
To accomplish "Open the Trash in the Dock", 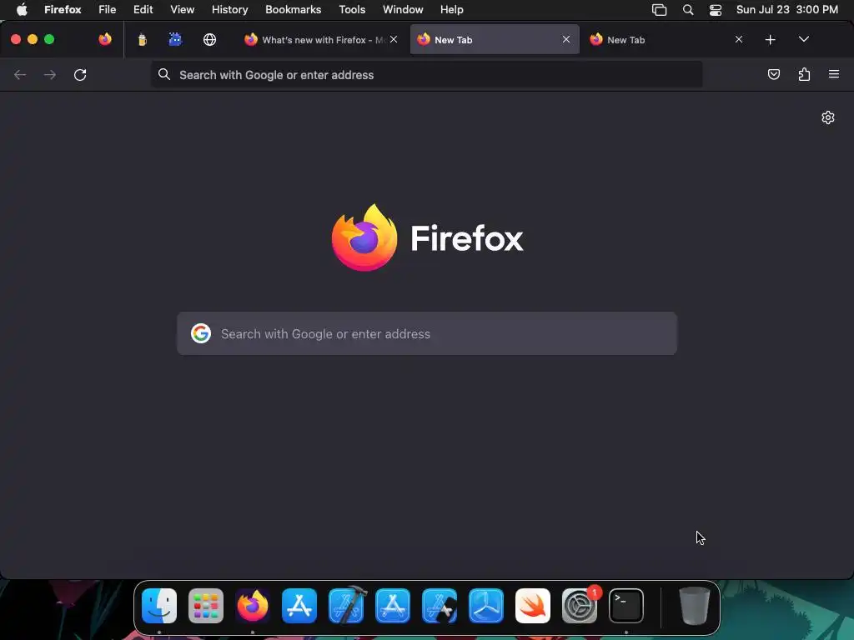I will [695, 606].
